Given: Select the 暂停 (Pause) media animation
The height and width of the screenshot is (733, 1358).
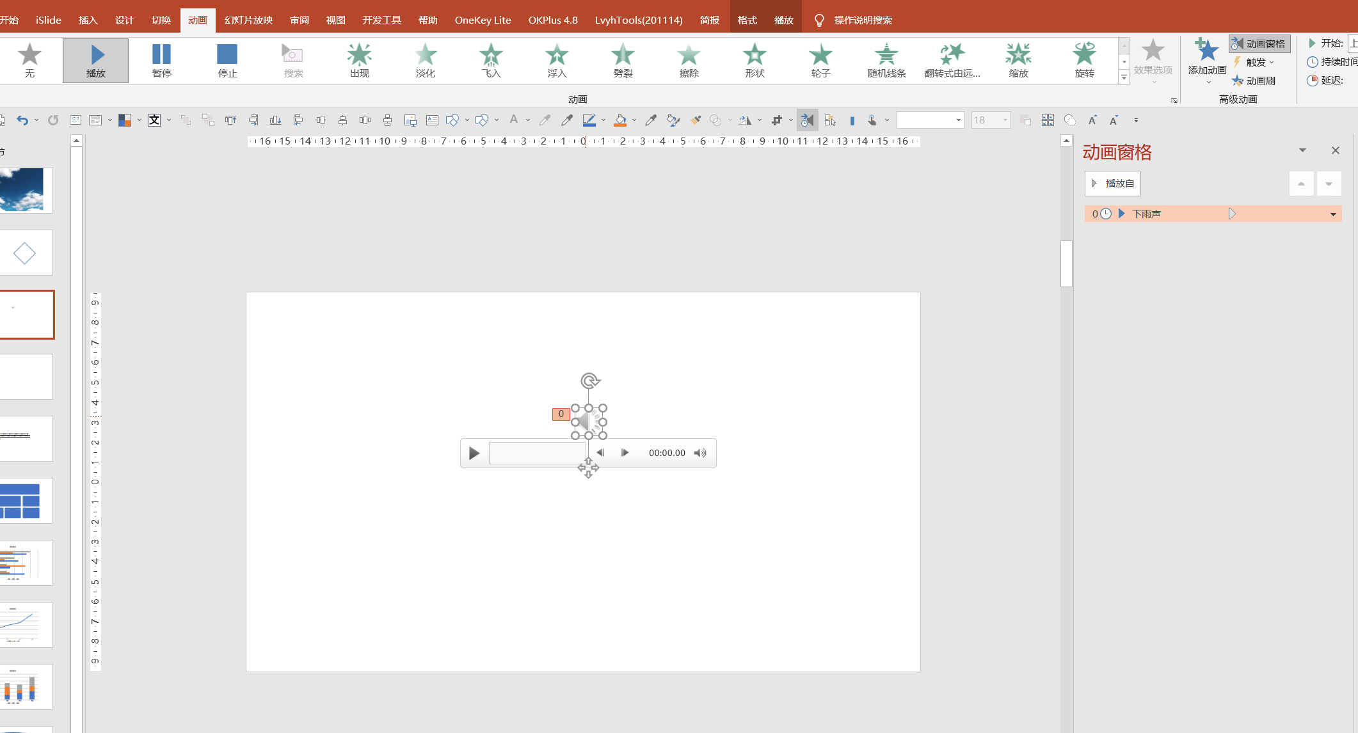Looking at the screenshot, I should coord(162,61).
